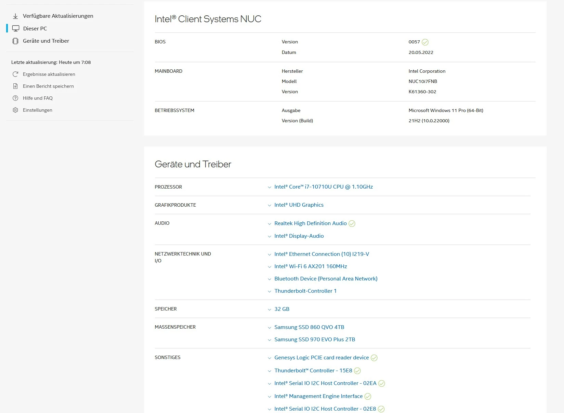Image resolution: width=564 pixels, height=413 pixels.
Task: Click the mainboard model value NUC10i7FNB
Action: (423, 81)
